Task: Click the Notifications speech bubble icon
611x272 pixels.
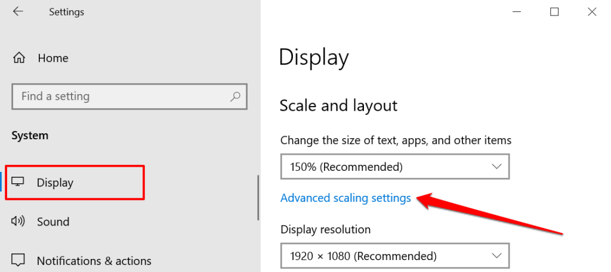Action: pyautogui.click(x=18, y=261)
